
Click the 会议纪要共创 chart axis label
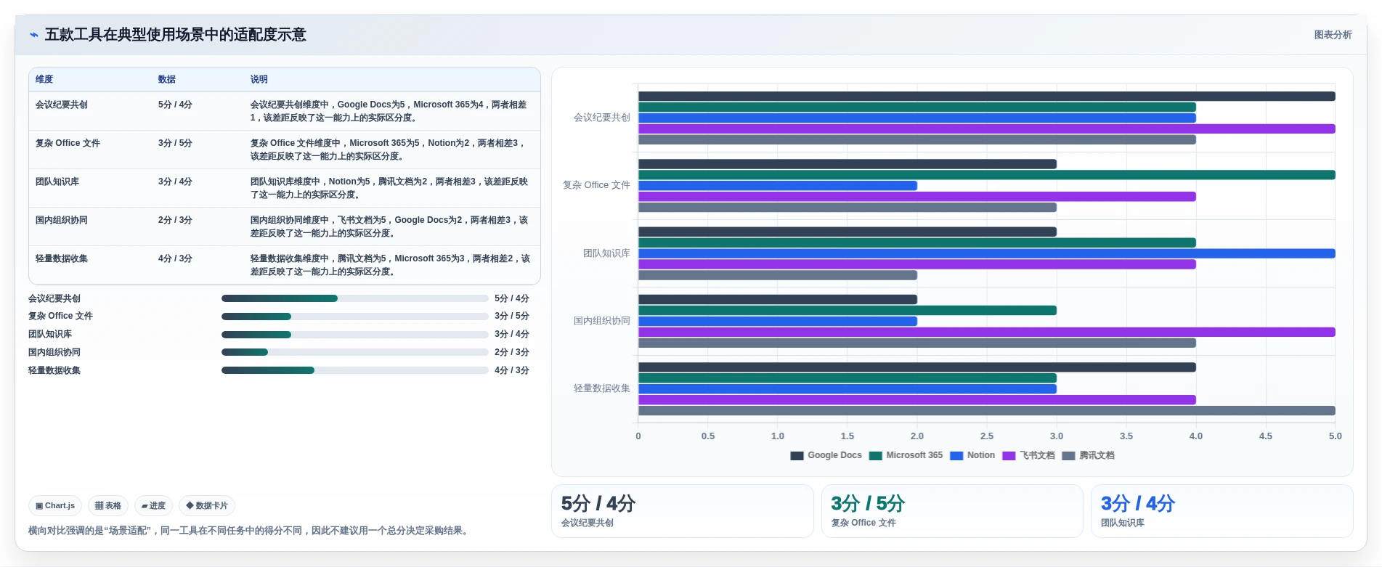pyautogui.click(x=602, y=118)
